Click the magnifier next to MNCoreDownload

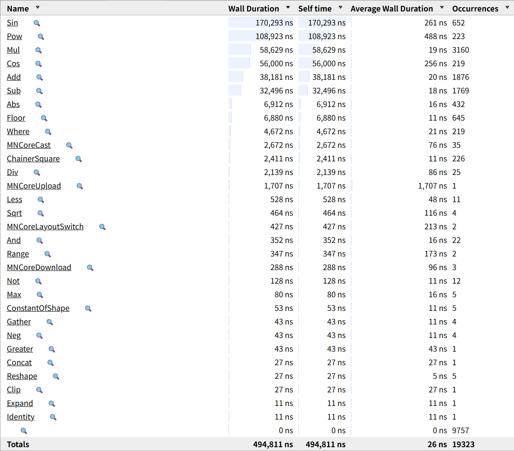point(90,268)
